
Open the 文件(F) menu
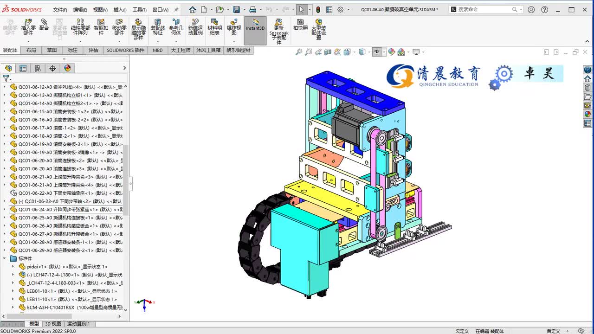click(x=60, y=10)
